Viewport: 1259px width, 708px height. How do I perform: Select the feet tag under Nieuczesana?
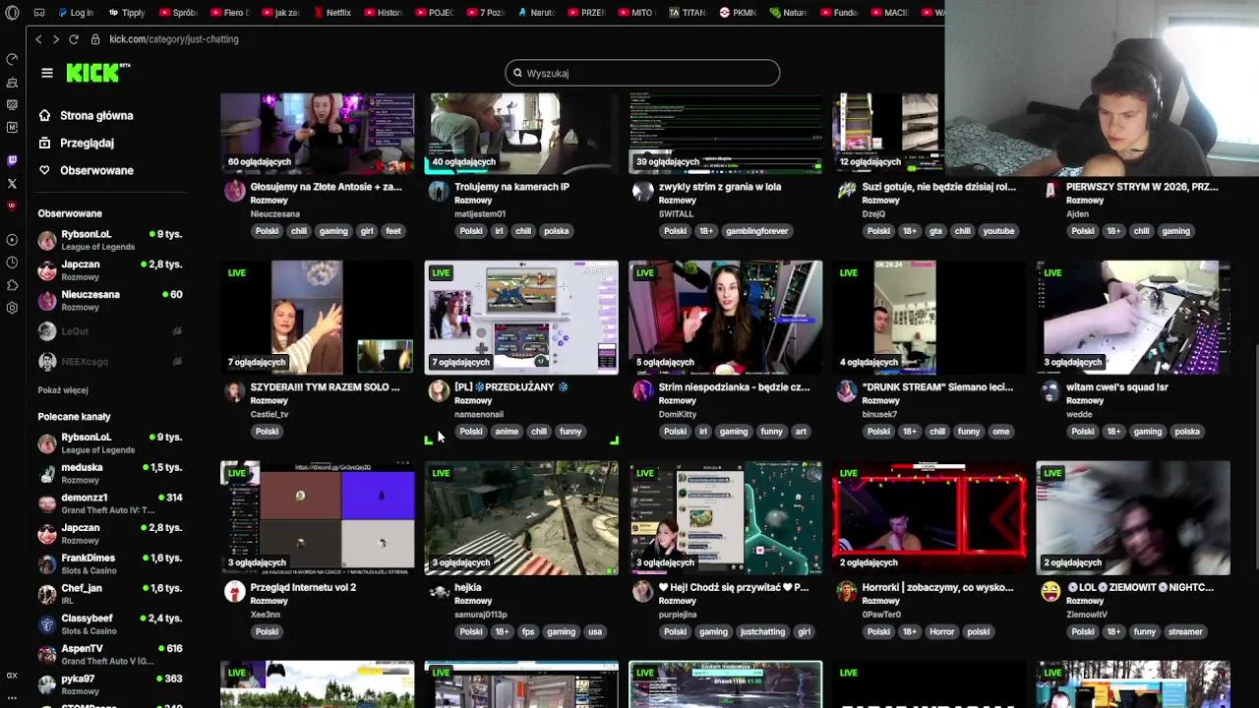[393, 231]
